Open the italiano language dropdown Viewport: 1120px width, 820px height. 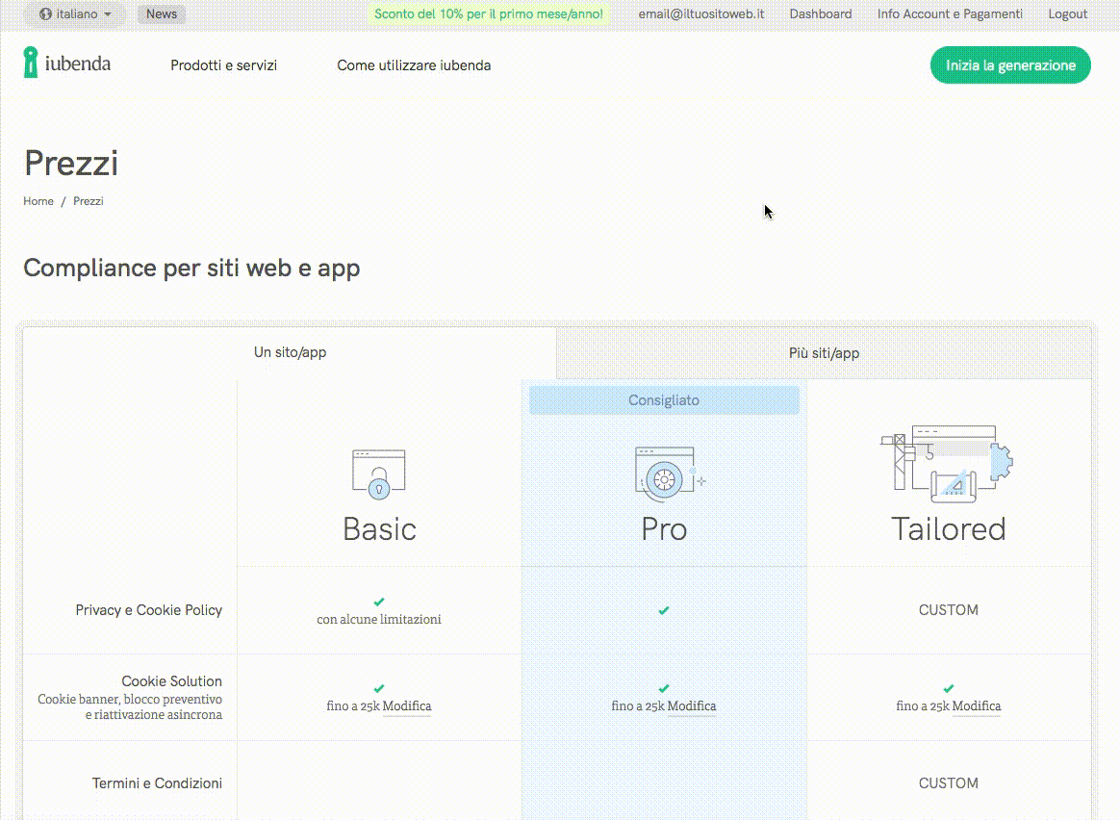pos(76,14)
